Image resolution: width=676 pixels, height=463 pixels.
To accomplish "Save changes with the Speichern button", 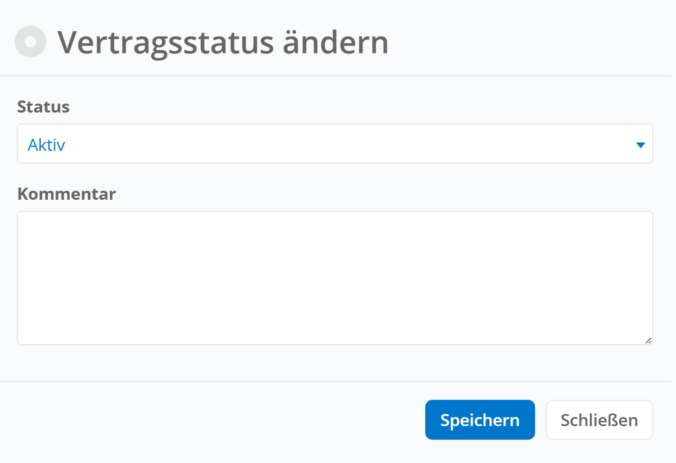I will tap(480, 420).
